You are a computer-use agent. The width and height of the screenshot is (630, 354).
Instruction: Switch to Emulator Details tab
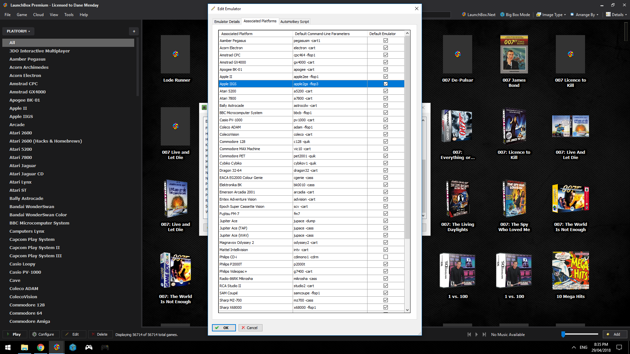click(227, 22)
